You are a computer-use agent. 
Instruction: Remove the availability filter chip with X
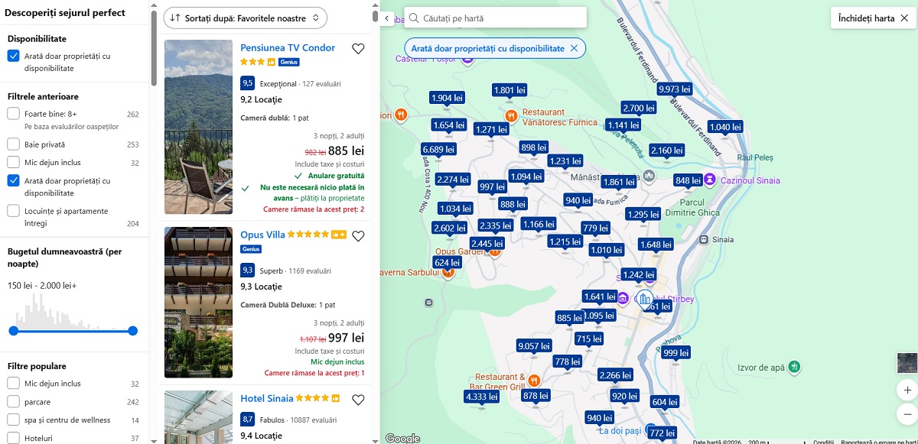tap(574, 48)
